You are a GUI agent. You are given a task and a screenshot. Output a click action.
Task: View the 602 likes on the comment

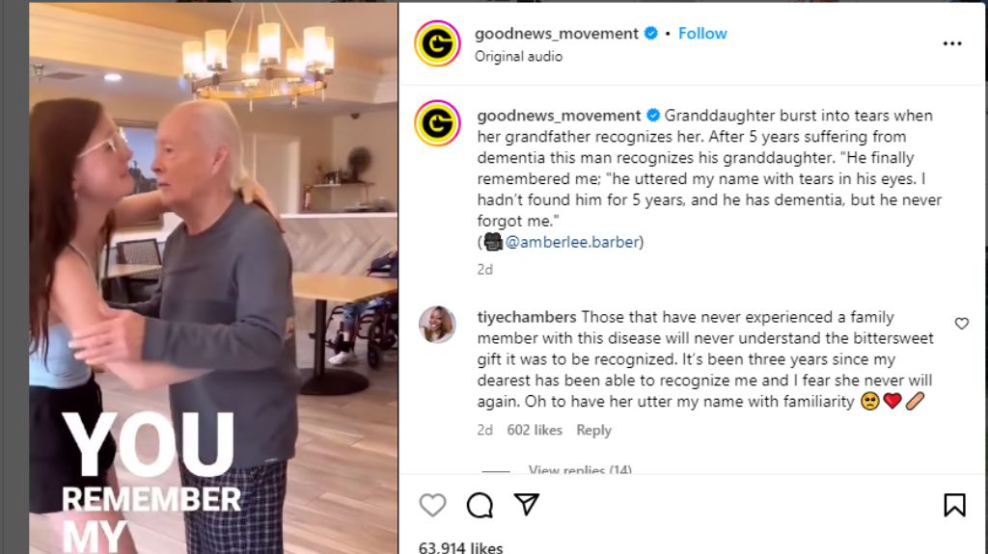535,430
